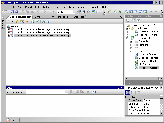The width and height of the screenshot is (164, 123).
Task: Open the Show output from dropdown
Action: tap(67, 92)
